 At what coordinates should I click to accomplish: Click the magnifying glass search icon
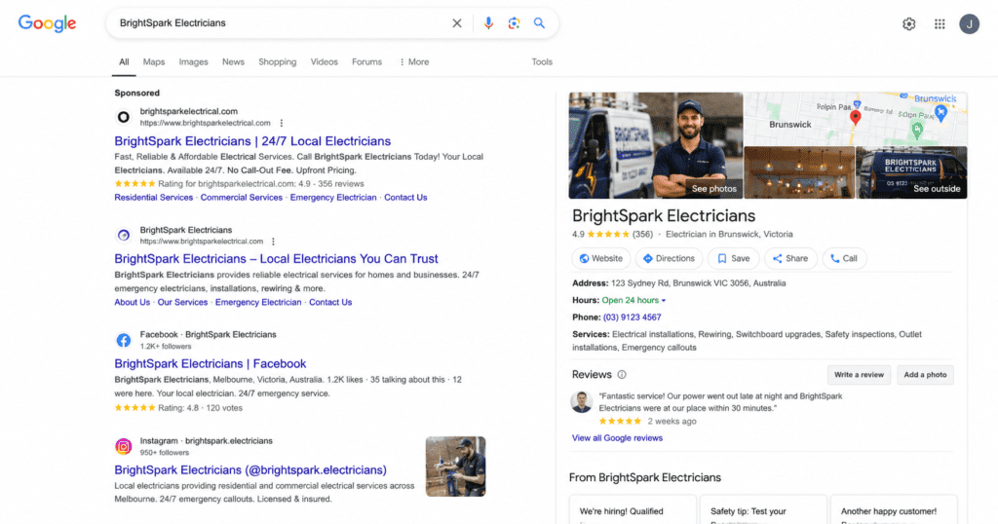pos(539,23)
